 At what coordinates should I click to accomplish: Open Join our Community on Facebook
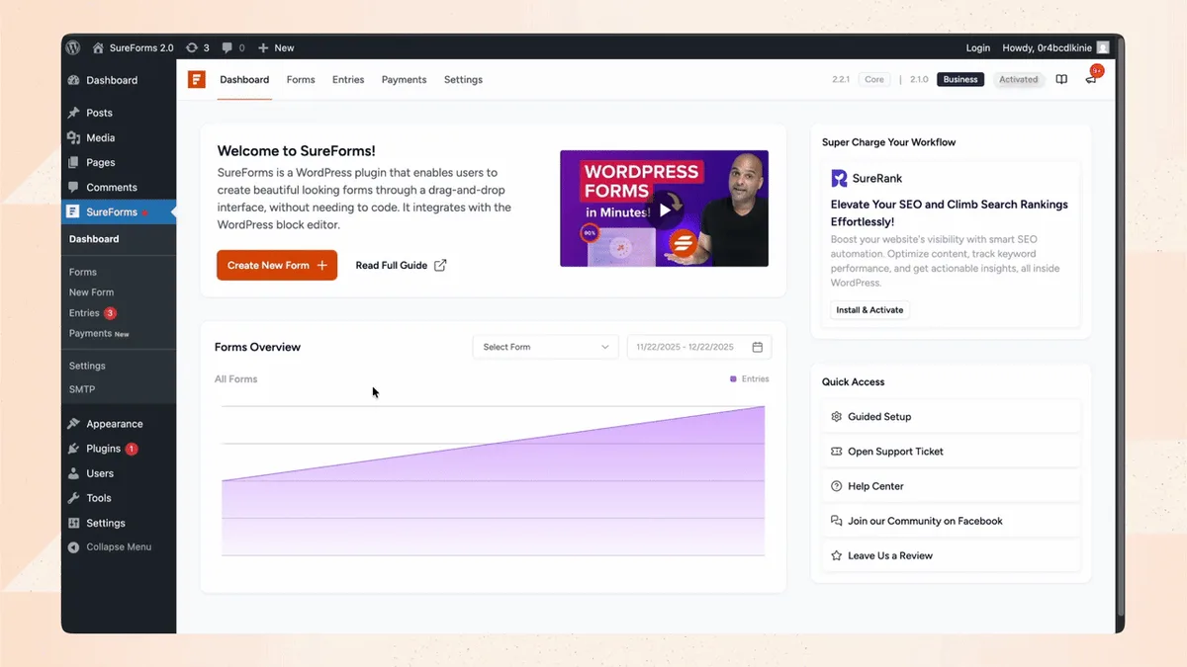(951, 521)
